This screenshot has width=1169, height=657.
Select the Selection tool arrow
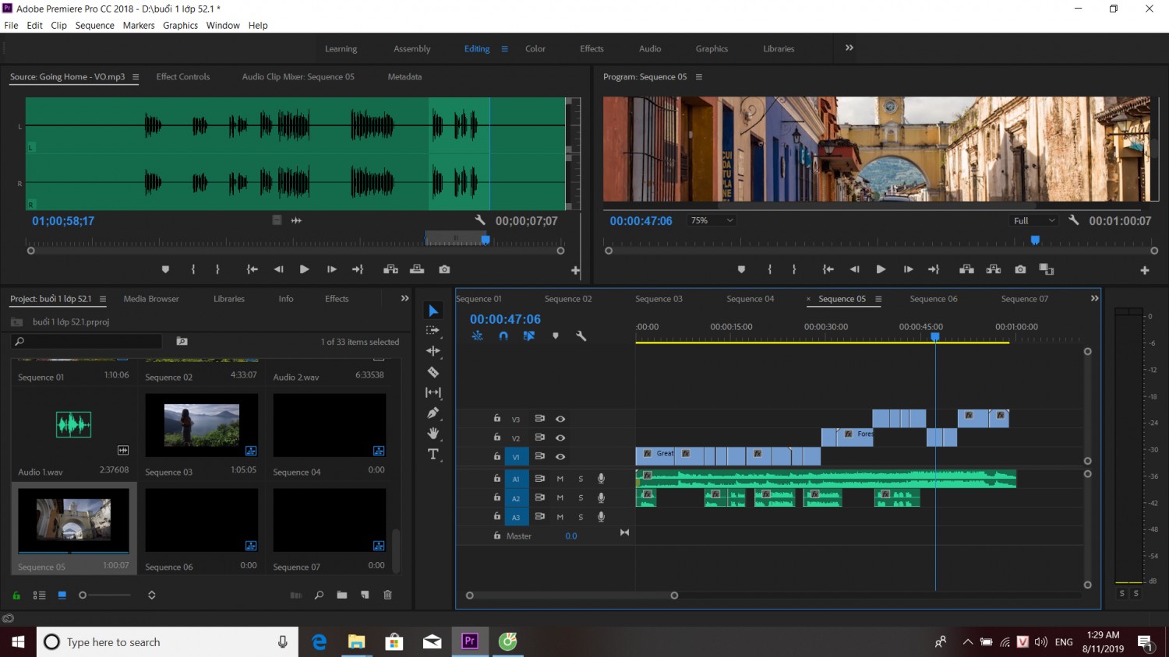pyautogui.click(x=433, y=311)
